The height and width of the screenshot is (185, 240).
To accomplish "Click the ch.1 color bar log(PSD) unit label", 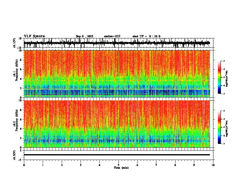I will tap(227, 79).
